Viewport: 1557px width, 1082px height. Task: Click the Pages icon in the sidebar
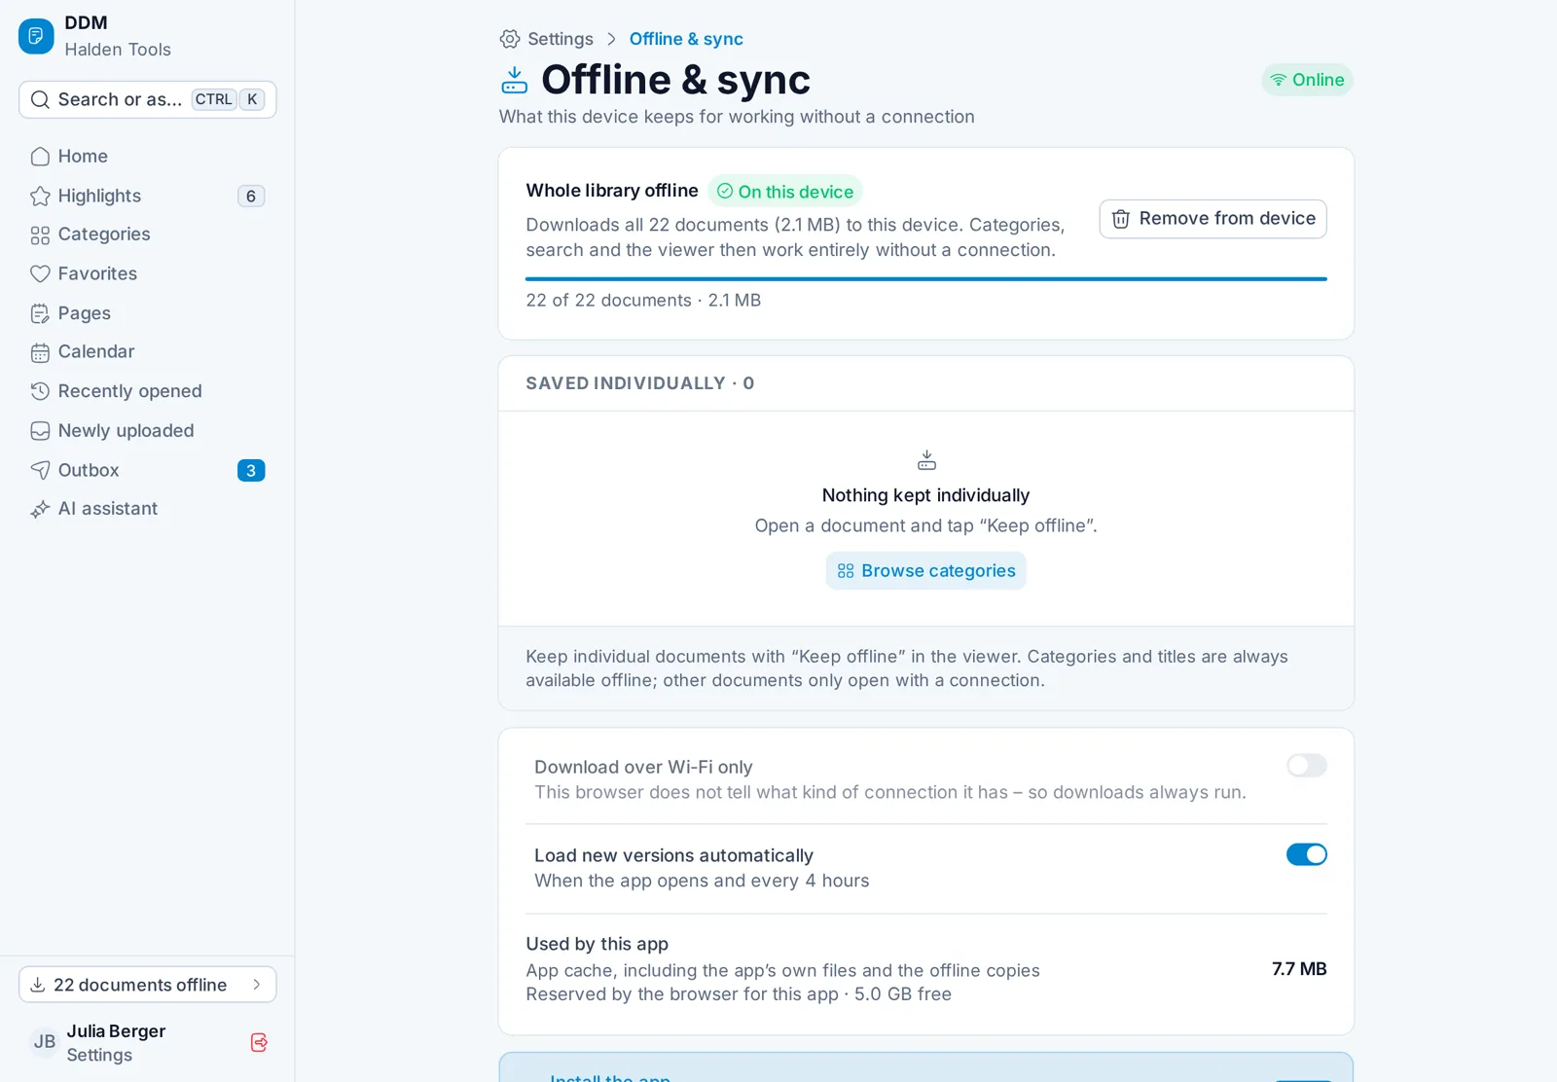[x=40, y=313]
